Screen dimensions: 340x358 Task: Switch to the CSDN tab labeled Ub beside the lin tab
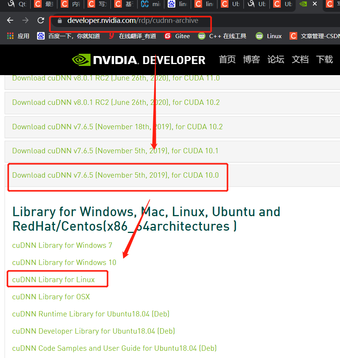(x=231, y=4)
